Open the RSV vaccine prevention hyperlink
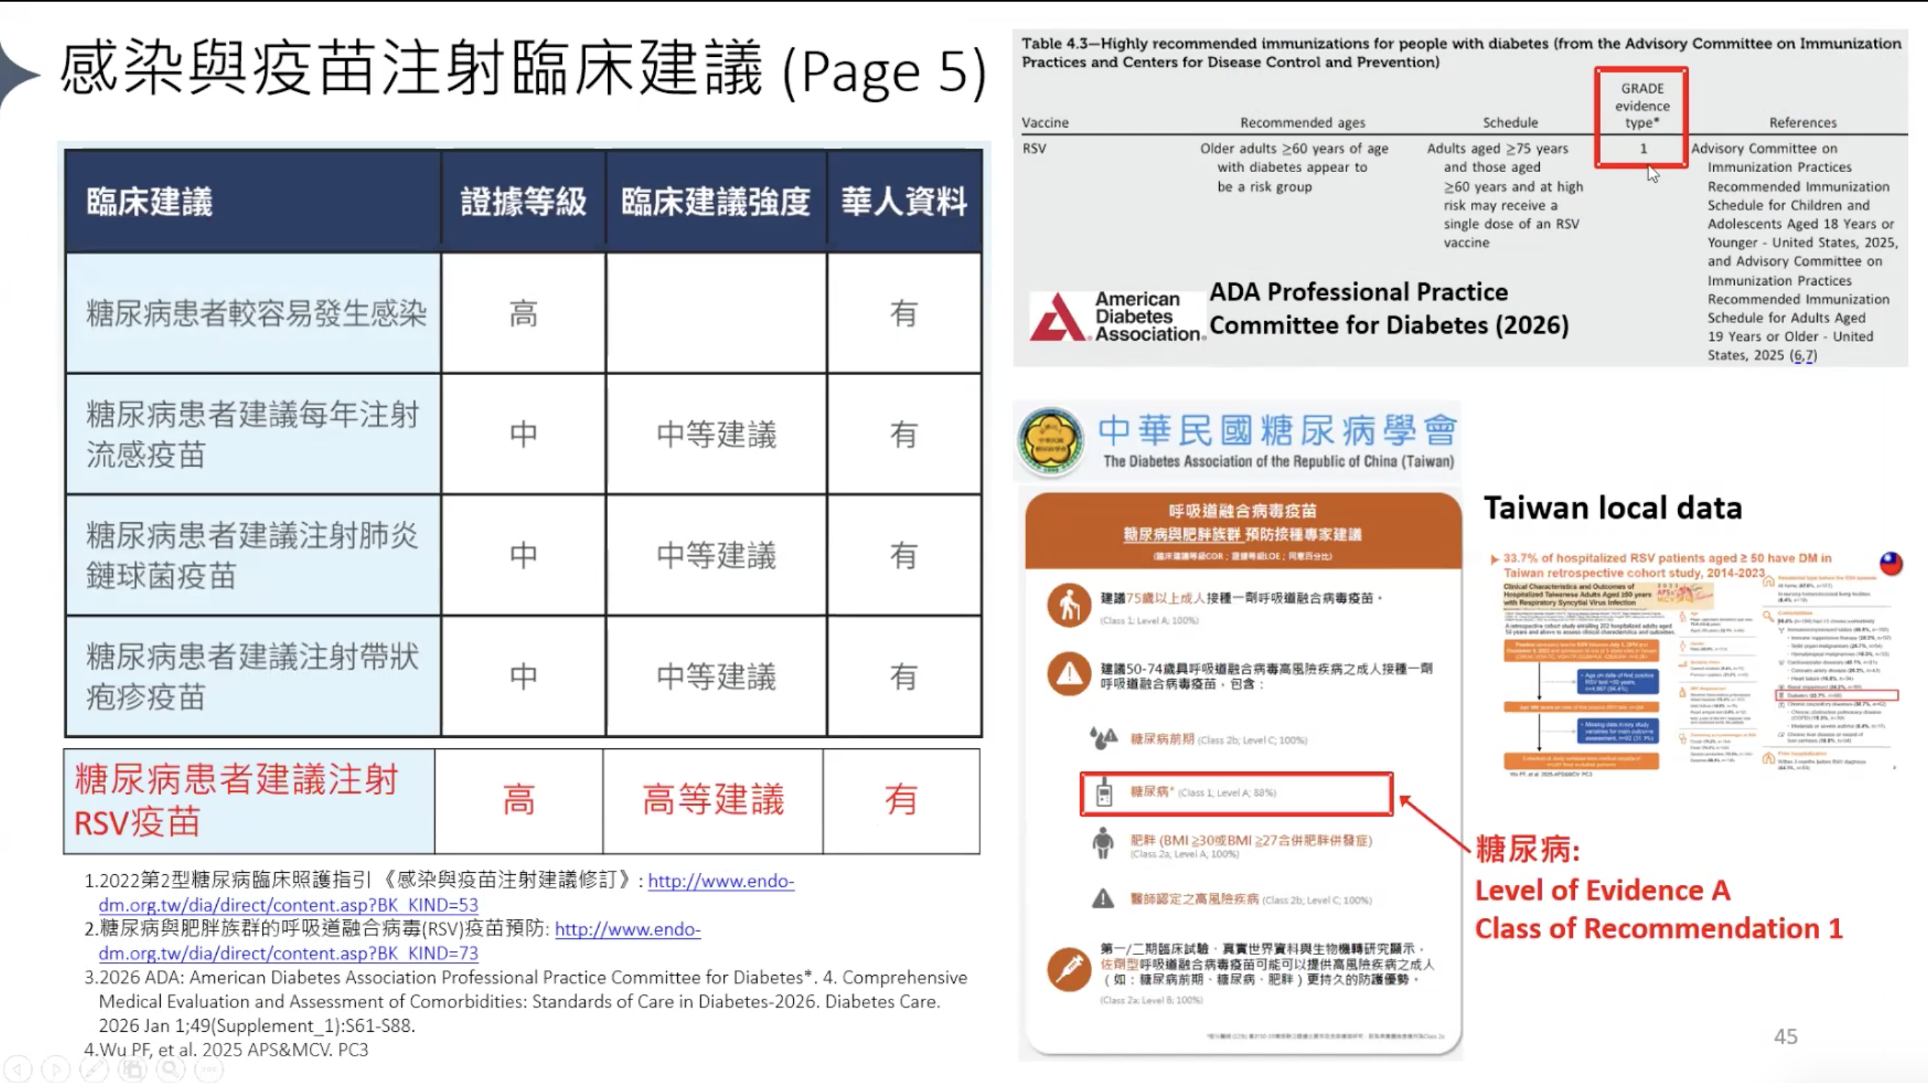1928x1083 pixels. coord(628,930)
